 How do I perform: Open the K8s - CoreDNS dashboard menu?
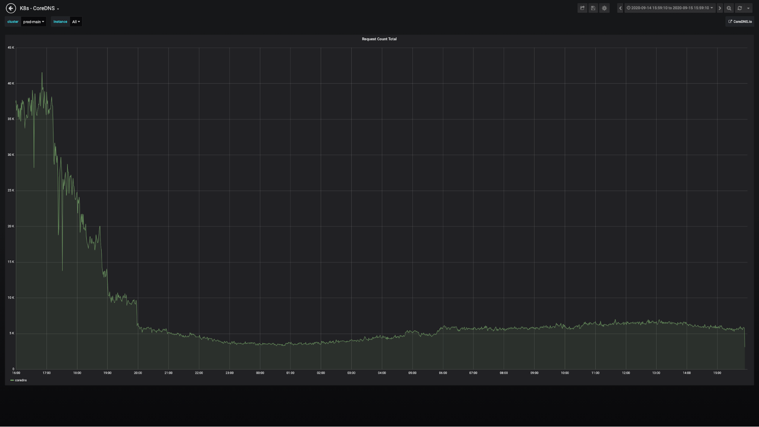click(39, 8)
